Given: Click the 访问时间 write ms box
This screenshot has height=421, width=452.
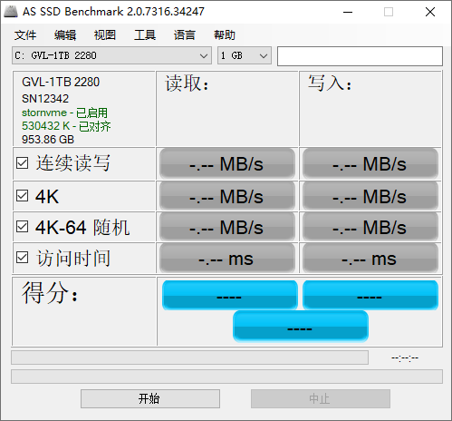Looking at the screenshot, I should pos(370,259).
